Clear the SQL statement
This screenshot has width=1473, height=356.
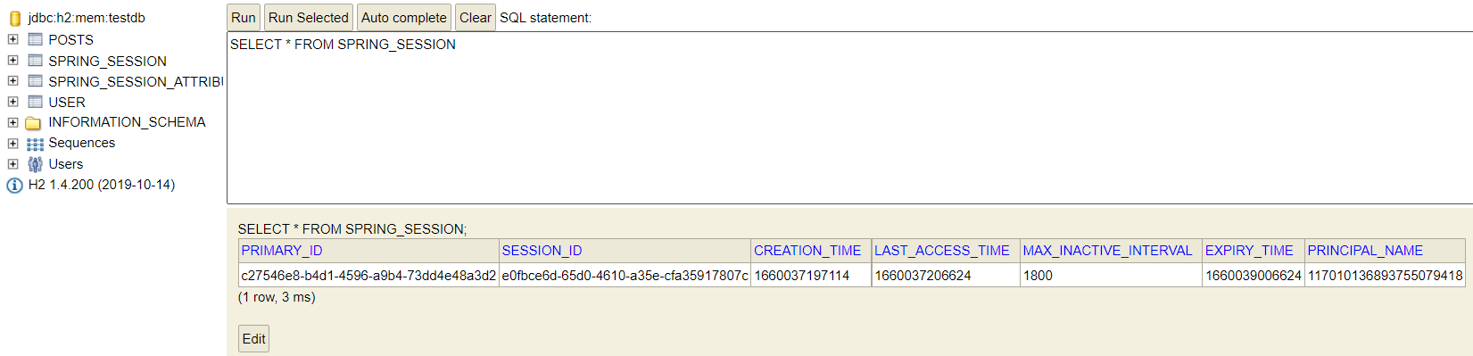tap(476, 17)
